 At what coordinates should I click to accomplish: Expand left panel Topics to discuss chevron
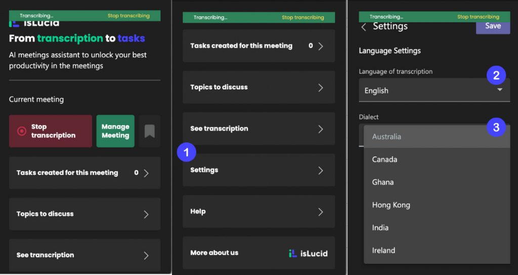tap(146, 214)
